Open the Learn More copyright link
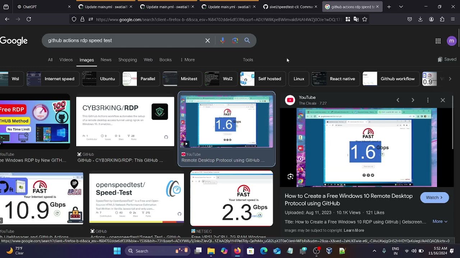The width and height of the screenshot is (460, 258). pyautogui.click(x=354, y=230)
